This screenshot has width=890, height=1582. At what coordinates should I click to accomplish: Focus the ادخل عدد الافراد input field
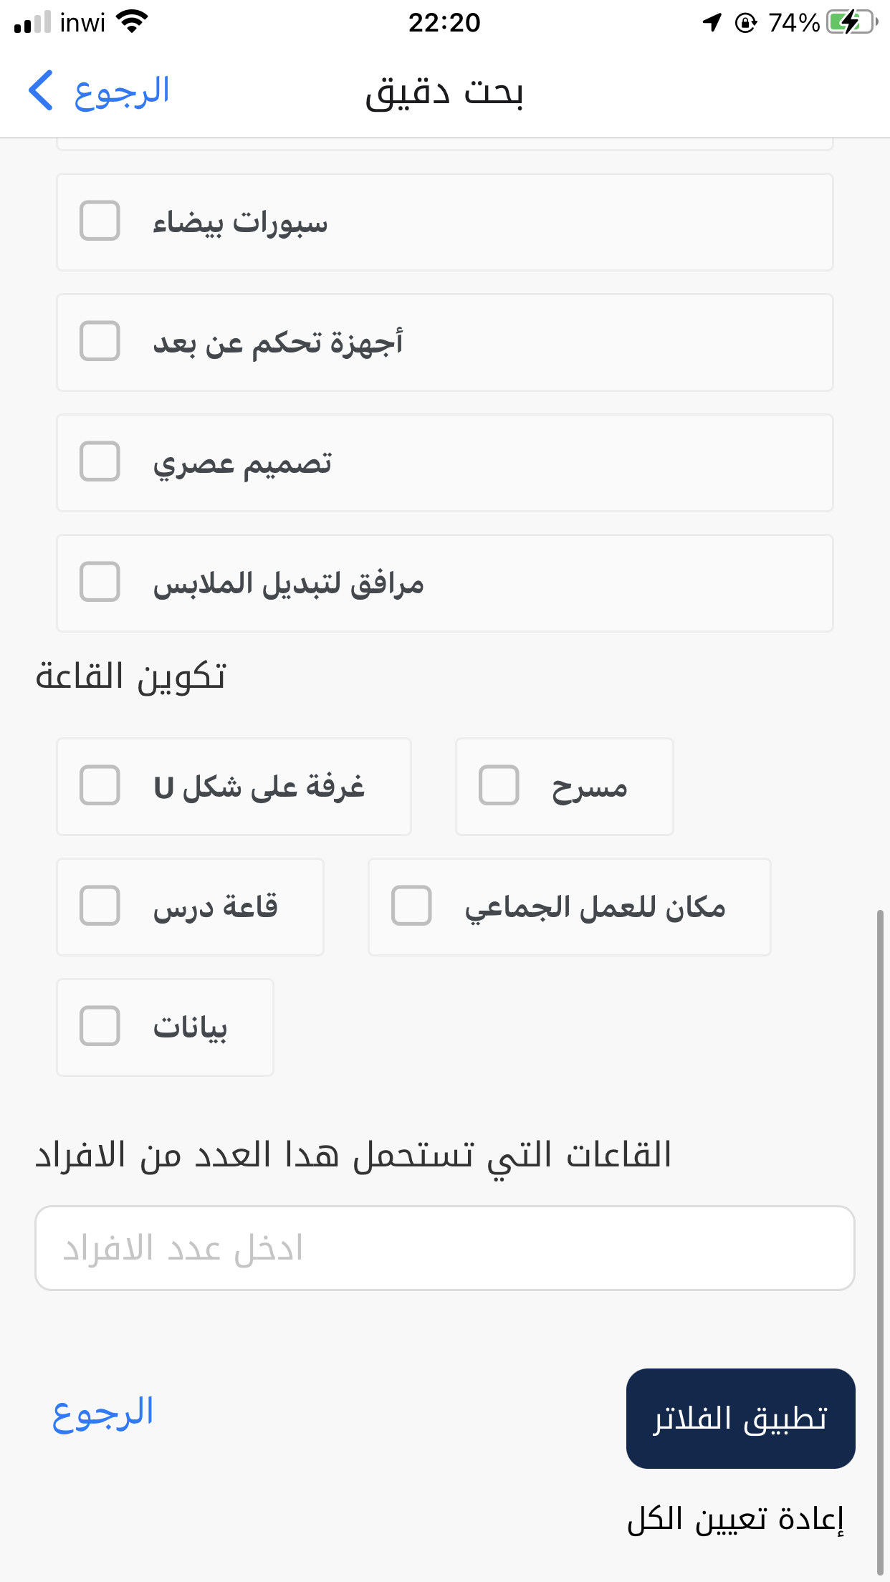pos(444,1248)
